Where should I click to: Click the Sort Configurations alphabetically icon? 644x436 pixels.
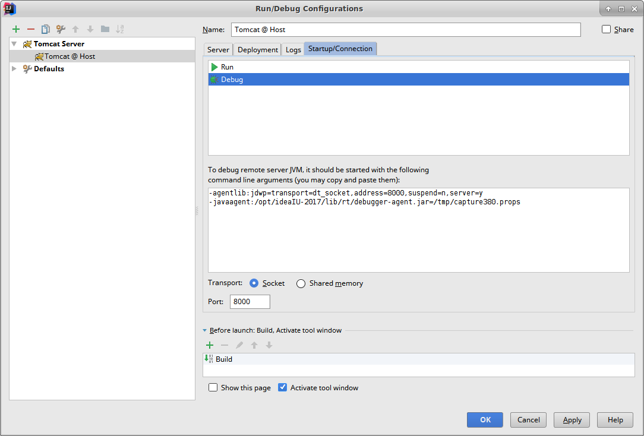pos(120,29)
